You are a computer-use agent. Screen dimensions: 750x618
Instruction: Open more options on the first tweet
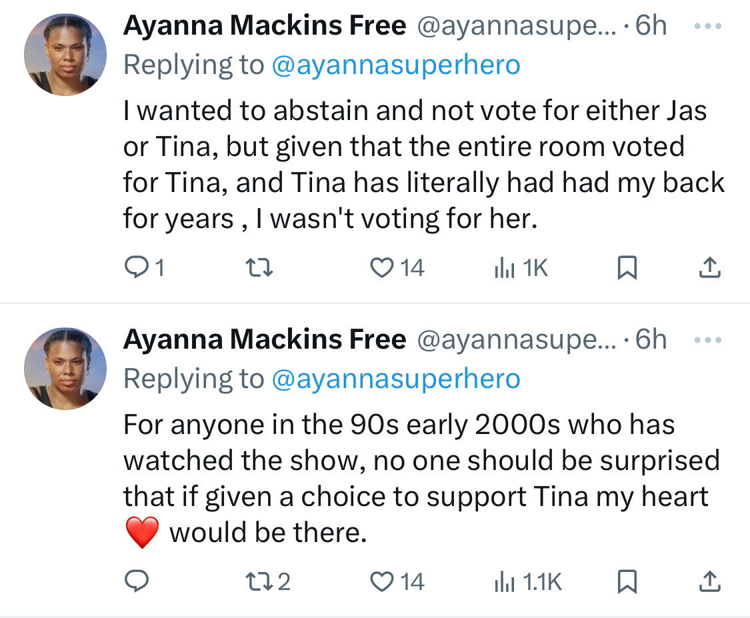click(708, 26)
